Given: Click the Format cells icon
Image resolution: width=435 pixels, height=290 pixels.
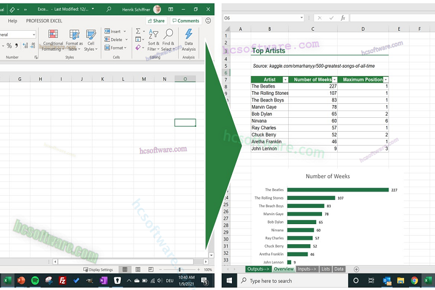Looking at the screenshot, I should point(107,48).
